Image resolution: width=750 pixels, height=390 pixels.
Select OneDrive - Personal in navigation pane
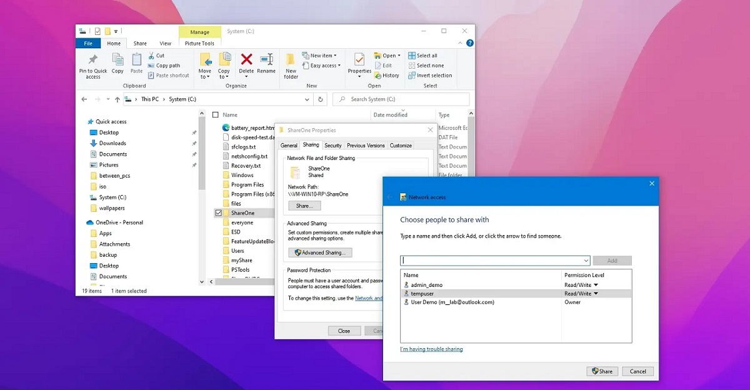pyautogui.click(x=114, y=222)
